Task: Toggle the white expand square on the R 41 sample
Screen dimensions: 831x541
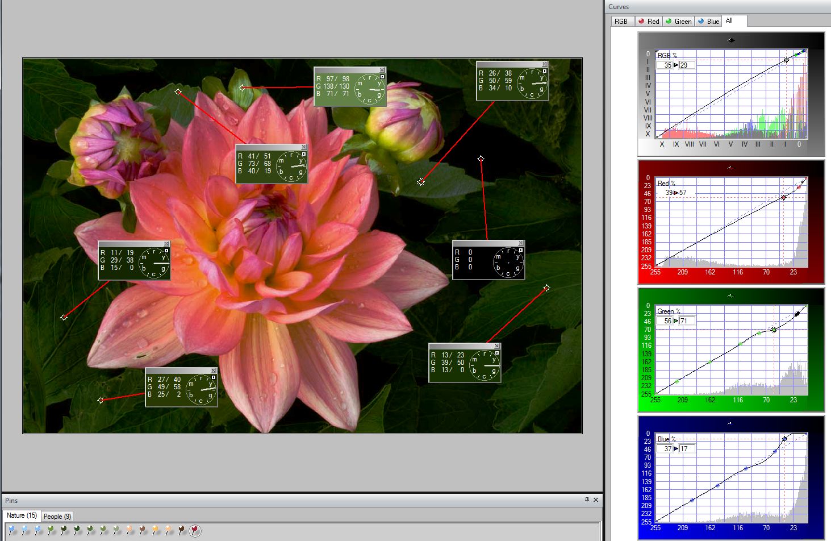Action: tap(303, 154)
